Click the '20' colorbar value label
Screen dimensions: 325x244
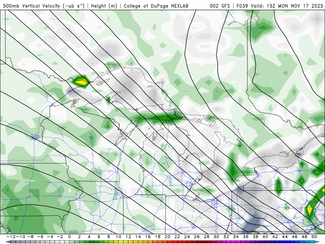point(167,237)
